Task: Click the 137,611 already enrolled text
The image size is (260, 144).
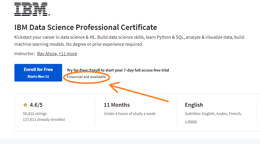Action: (x=44, y=119)
